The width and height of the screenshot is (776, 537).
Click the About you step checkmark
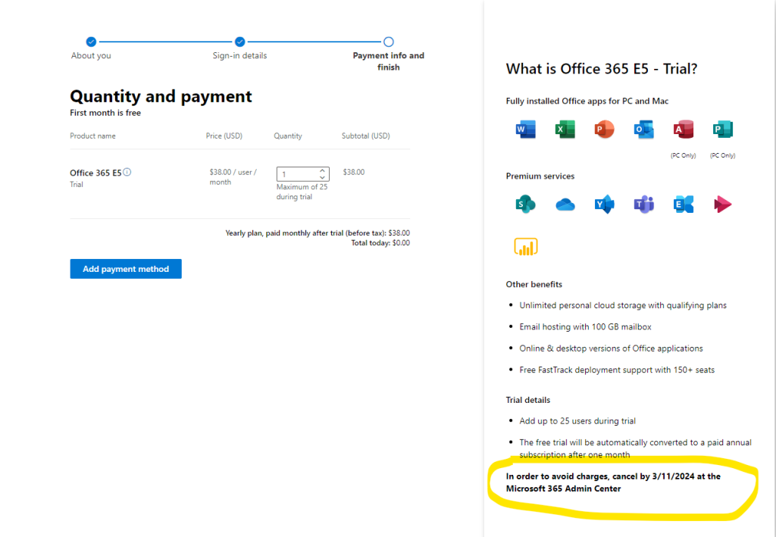(x=91, y=42)
